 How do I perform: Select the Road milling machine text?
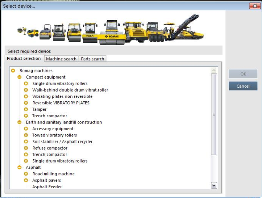click(x=53, y=174)
